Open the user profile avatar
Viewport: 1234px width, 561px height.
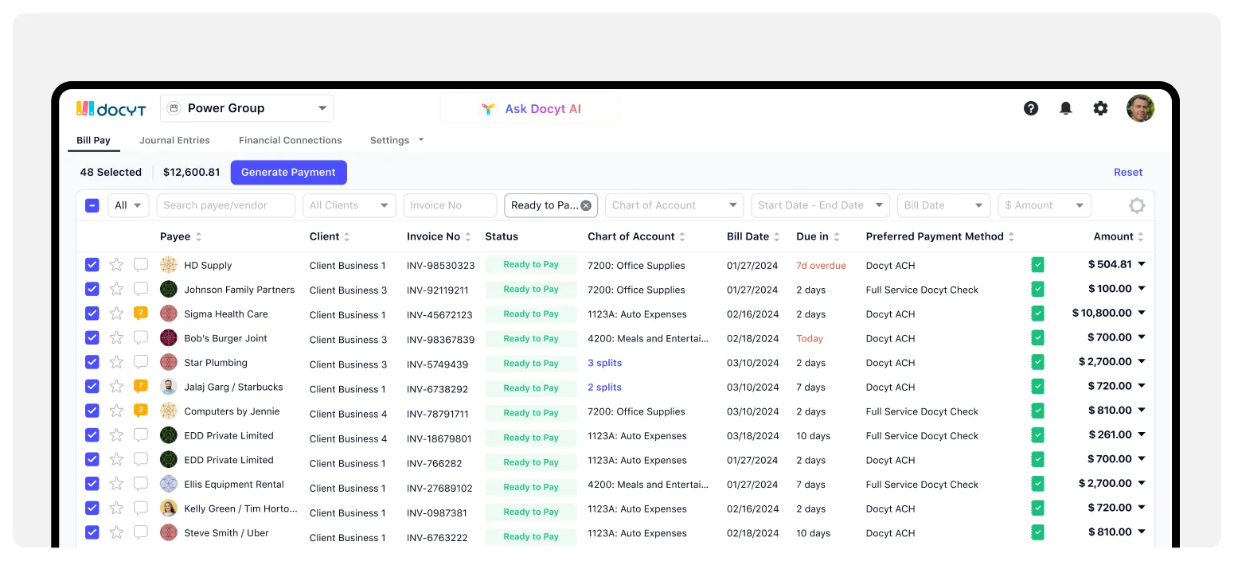point(1140,108)
